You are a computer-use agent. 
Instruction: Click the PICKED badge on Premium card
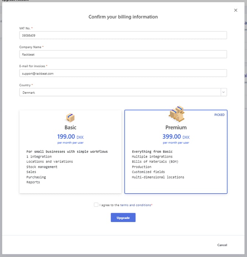point(219,115)
